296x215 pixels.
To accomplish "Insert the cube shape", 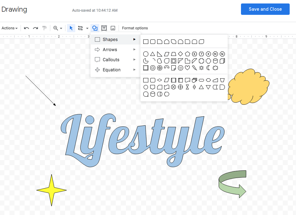I will coord(222,61).
